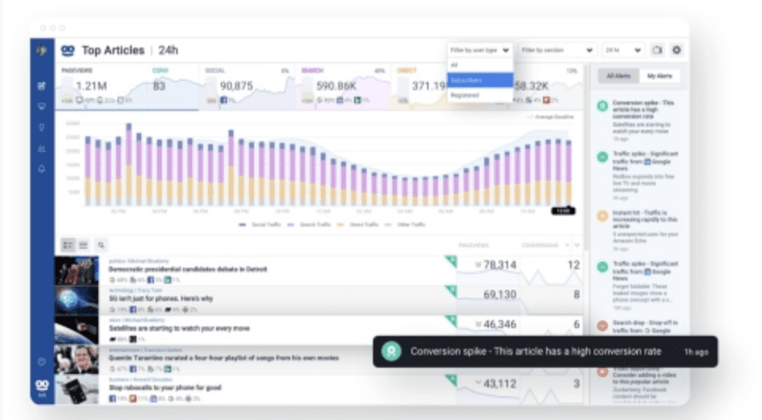Click the 78,314 pageviews value
Image resolution: width=762 pixels, height=420 pixels.
[499, 265]
